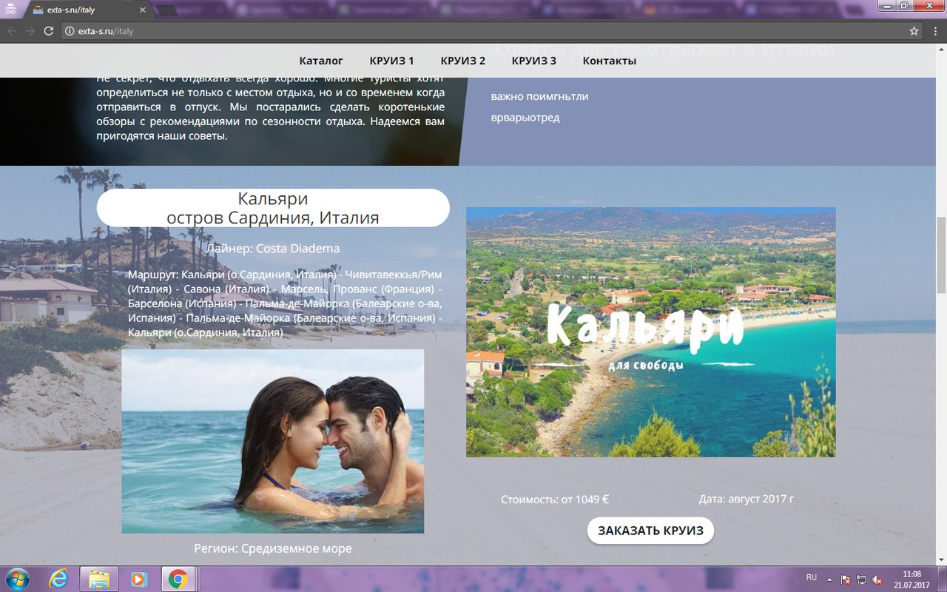Viewport: 947px width, 592px height.
Task: Click the scrollbar down arrow
Action: coord(941,560)
